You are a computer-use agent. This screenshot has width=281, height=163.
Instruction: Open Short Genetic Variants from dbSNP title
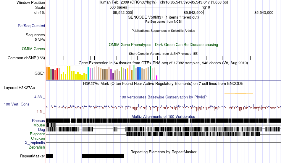click(163, 54)
